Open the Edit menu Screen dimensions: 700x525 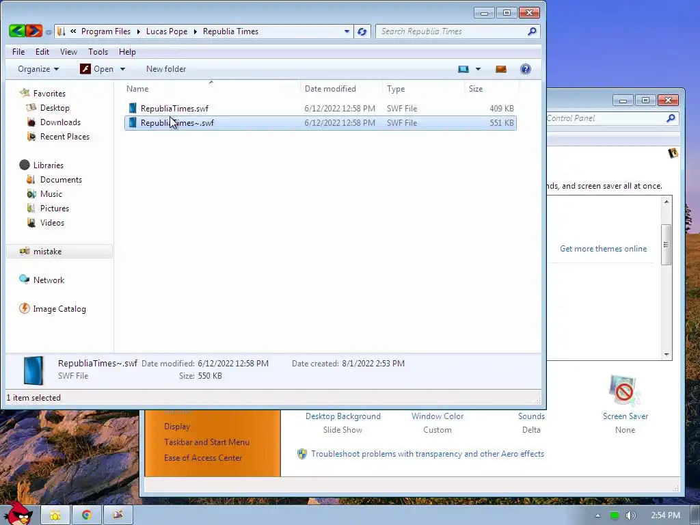pyautogui.click(x=42, y=52)
